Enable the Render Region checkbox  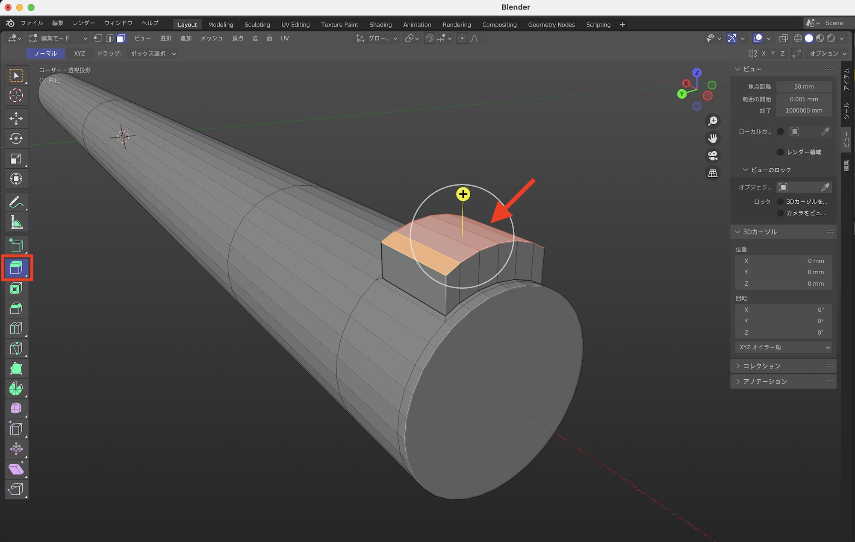(780, 152)
